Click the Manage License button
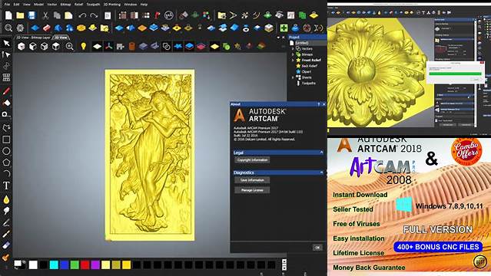This screenshot has height=276, width=491. pyautogui.click(x=252, y=190)
